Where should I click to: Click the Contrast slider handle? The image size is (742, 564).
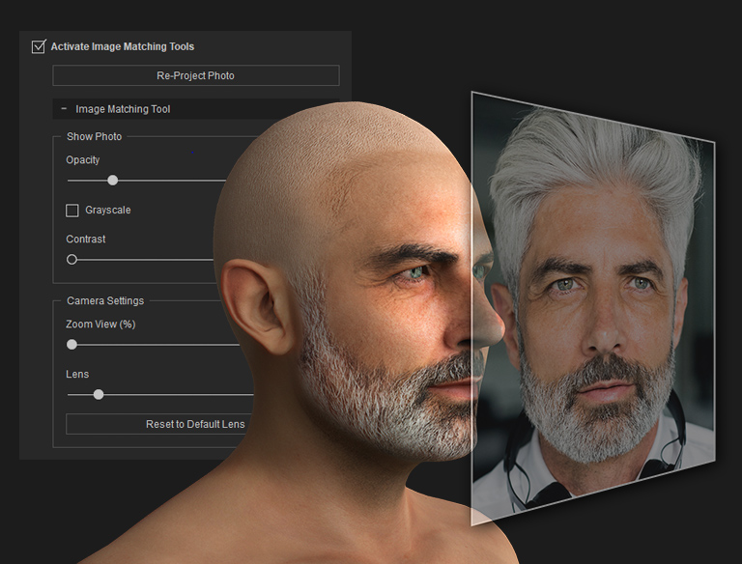tap(71, 259)
